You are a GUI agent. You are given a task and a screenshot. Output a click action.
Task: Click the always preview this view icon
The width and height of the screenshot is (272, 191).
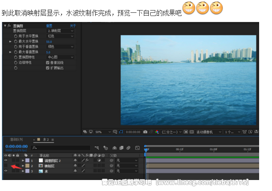[85, 132]
